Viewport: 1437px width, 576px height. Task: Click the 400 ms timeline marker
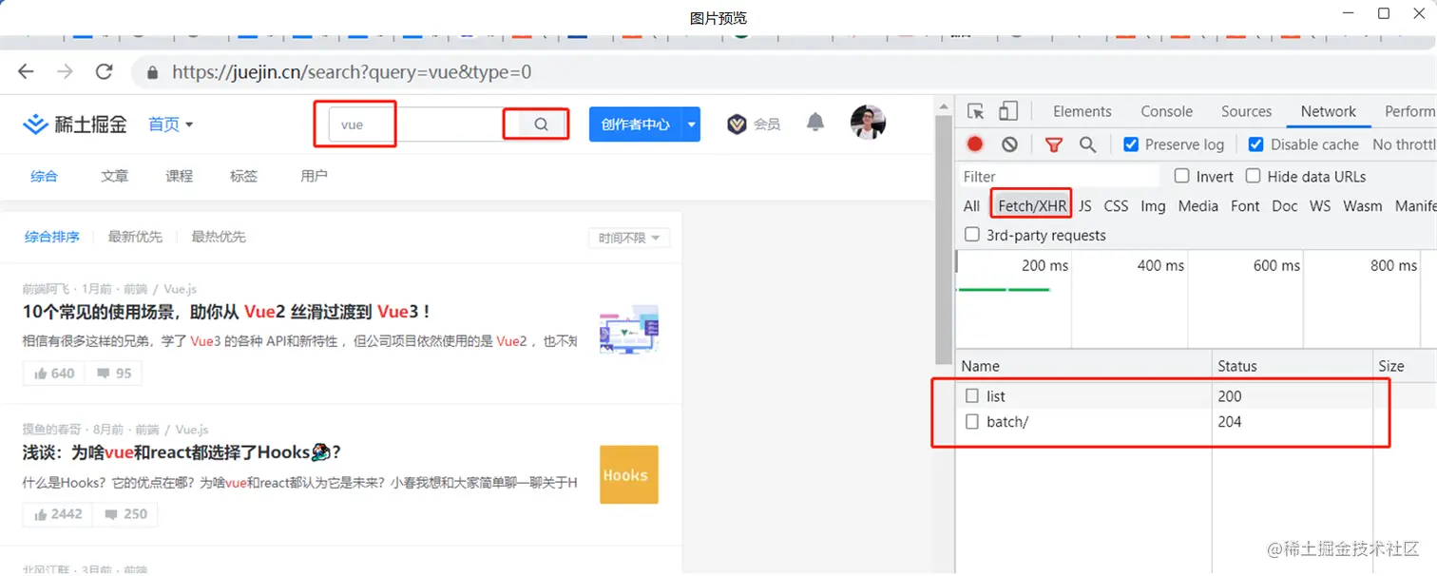pyautogui.click(x=1160, y=266)
